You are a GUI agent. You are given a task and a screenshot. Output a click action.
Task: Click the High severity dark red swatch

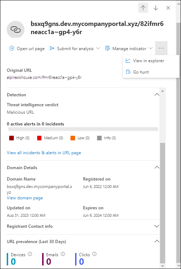coord(11,138)
